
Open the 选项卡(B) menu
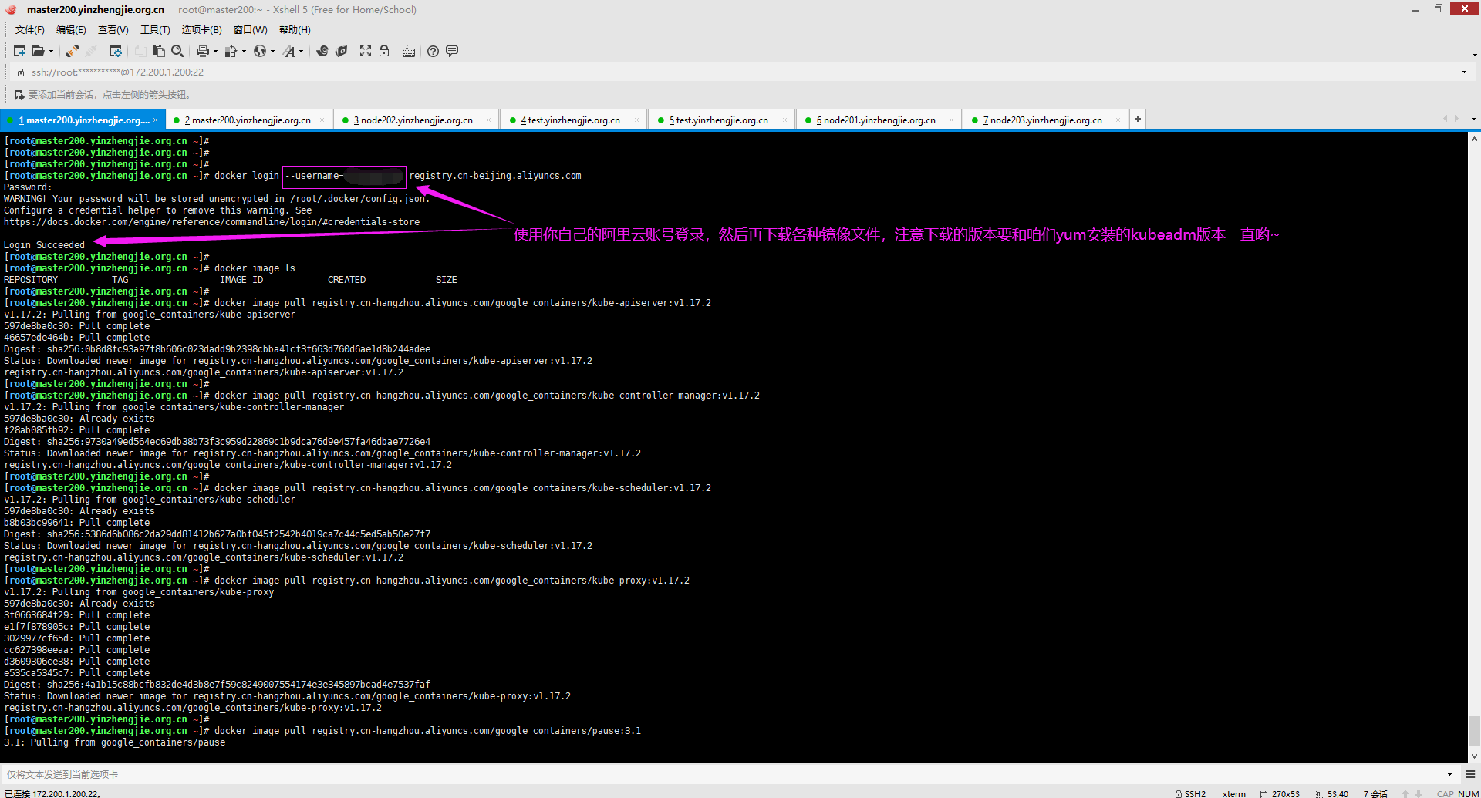(201, 30)
